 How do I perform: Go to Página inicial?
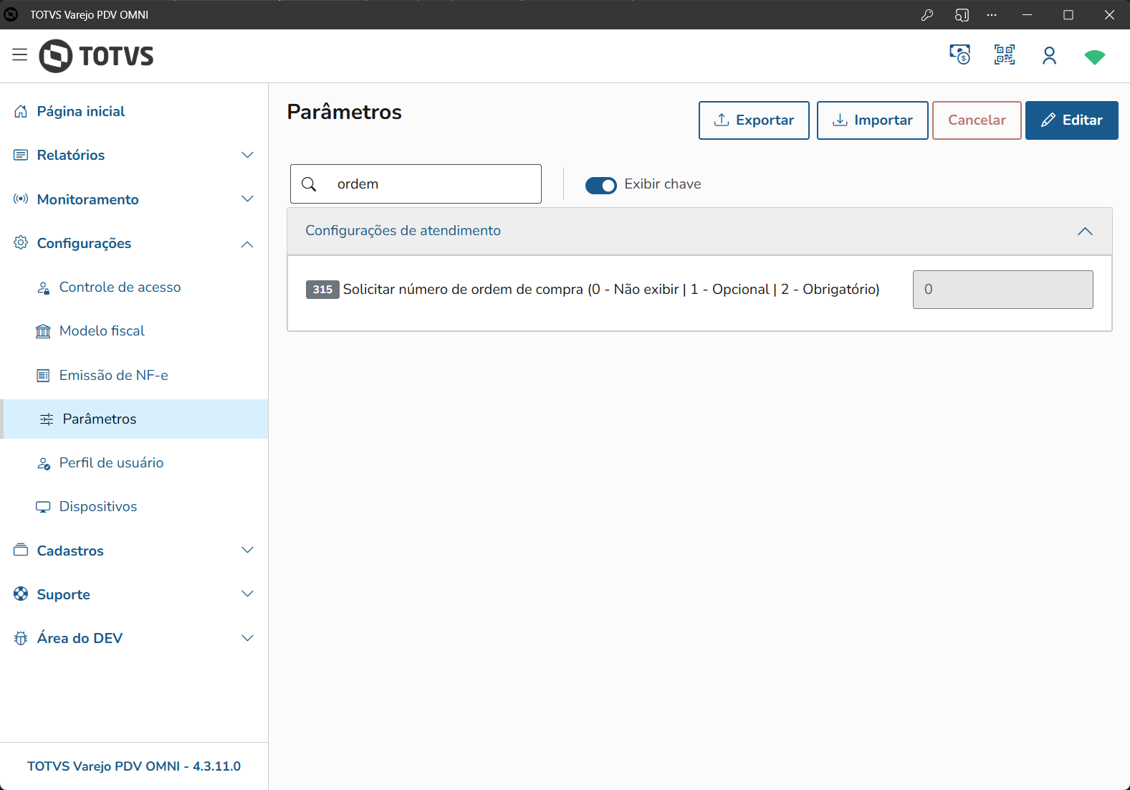[134, 111]
